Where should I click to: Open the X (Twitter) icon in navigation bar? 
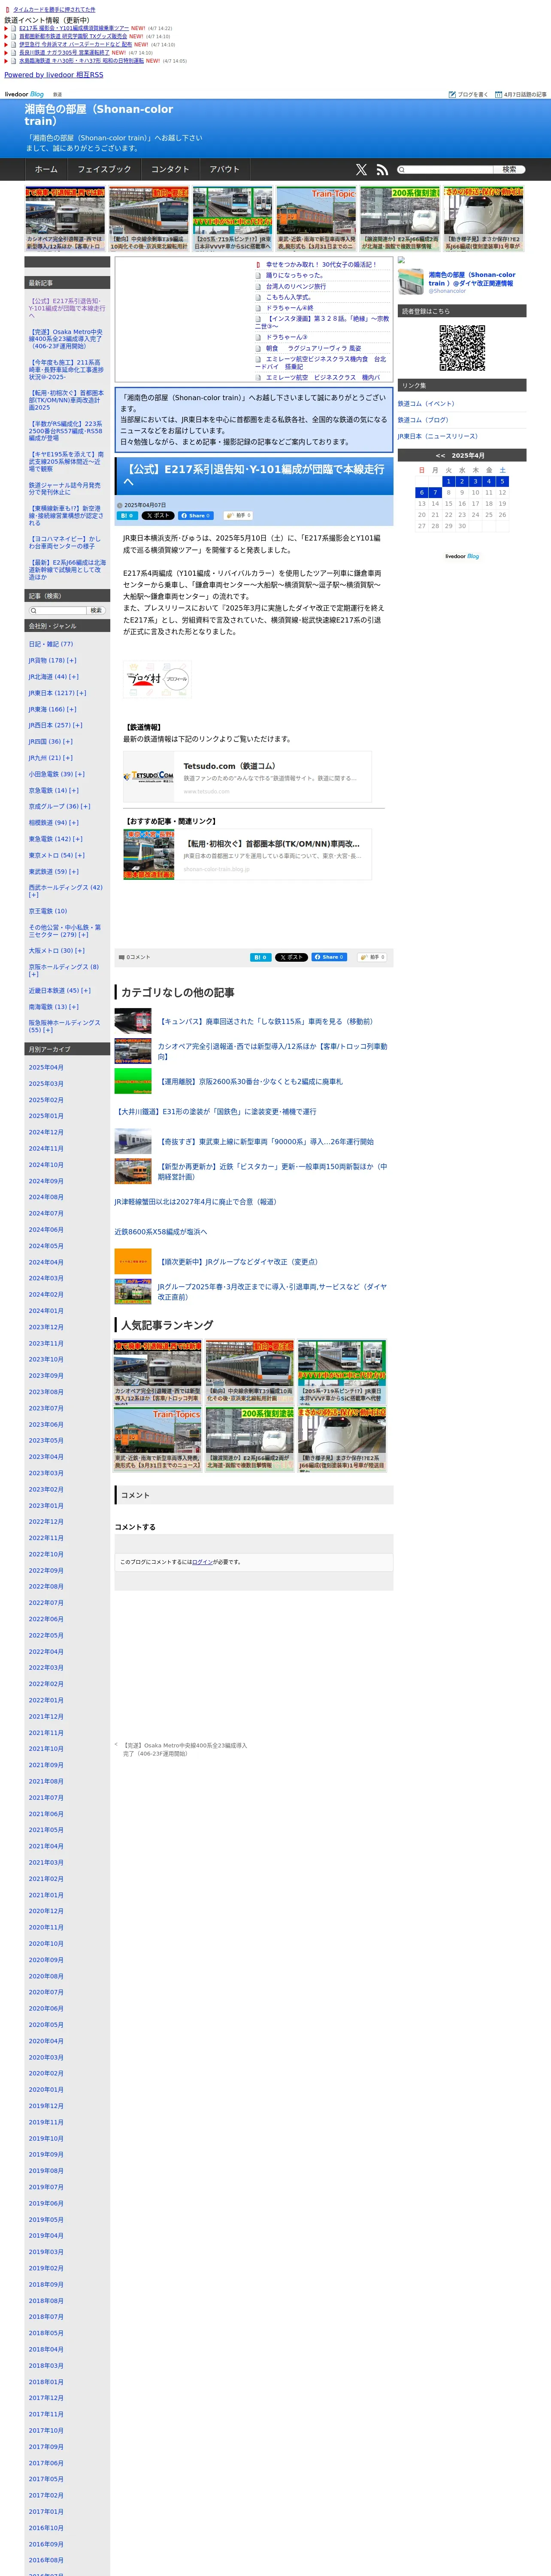[361, 170]
